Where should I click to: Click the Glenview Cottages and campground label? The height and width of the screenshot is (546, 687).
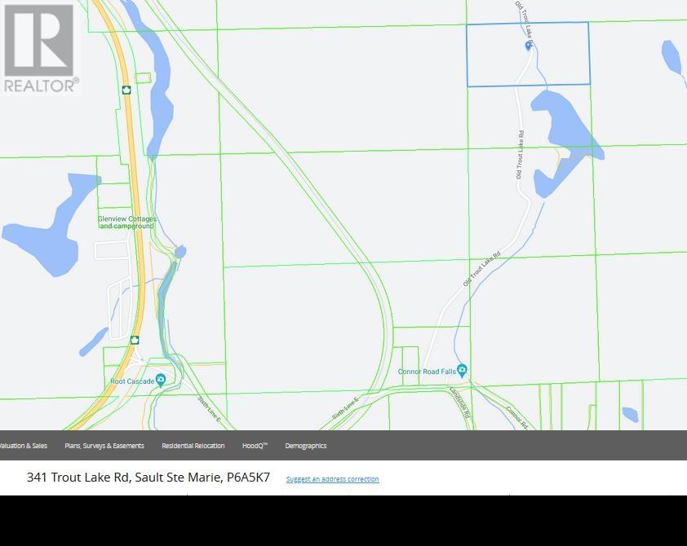pos(126,222)
